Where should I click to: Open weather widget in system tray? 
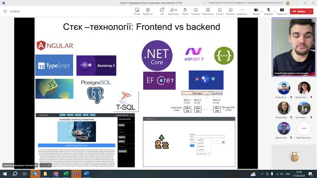coord(253,174)
